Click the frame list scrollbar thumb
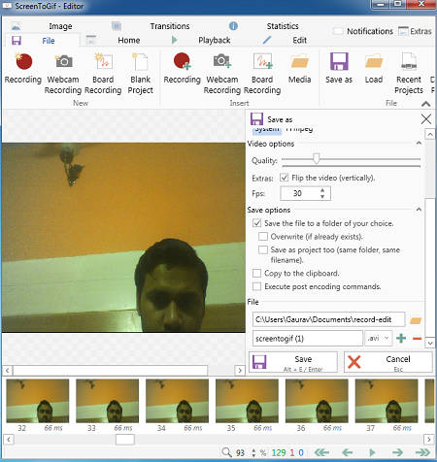The image size is (437, 462). tap(125, 440)
